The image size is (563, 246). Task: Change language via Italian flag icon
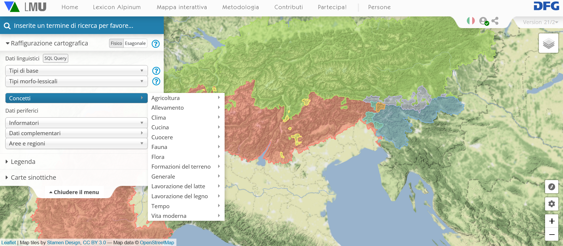pyautogui.click(x=471, y=21)
